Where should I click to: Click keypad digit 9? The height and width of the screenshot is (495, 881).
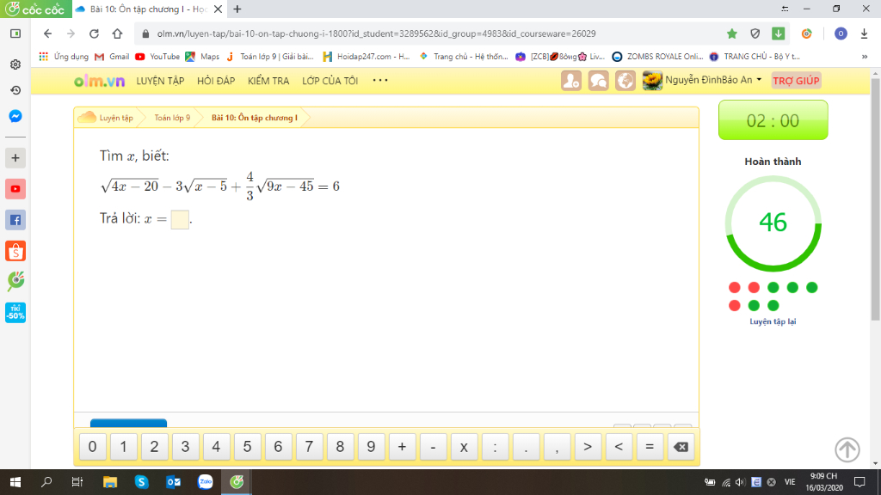pyautogui.click(x=371, y=447)
